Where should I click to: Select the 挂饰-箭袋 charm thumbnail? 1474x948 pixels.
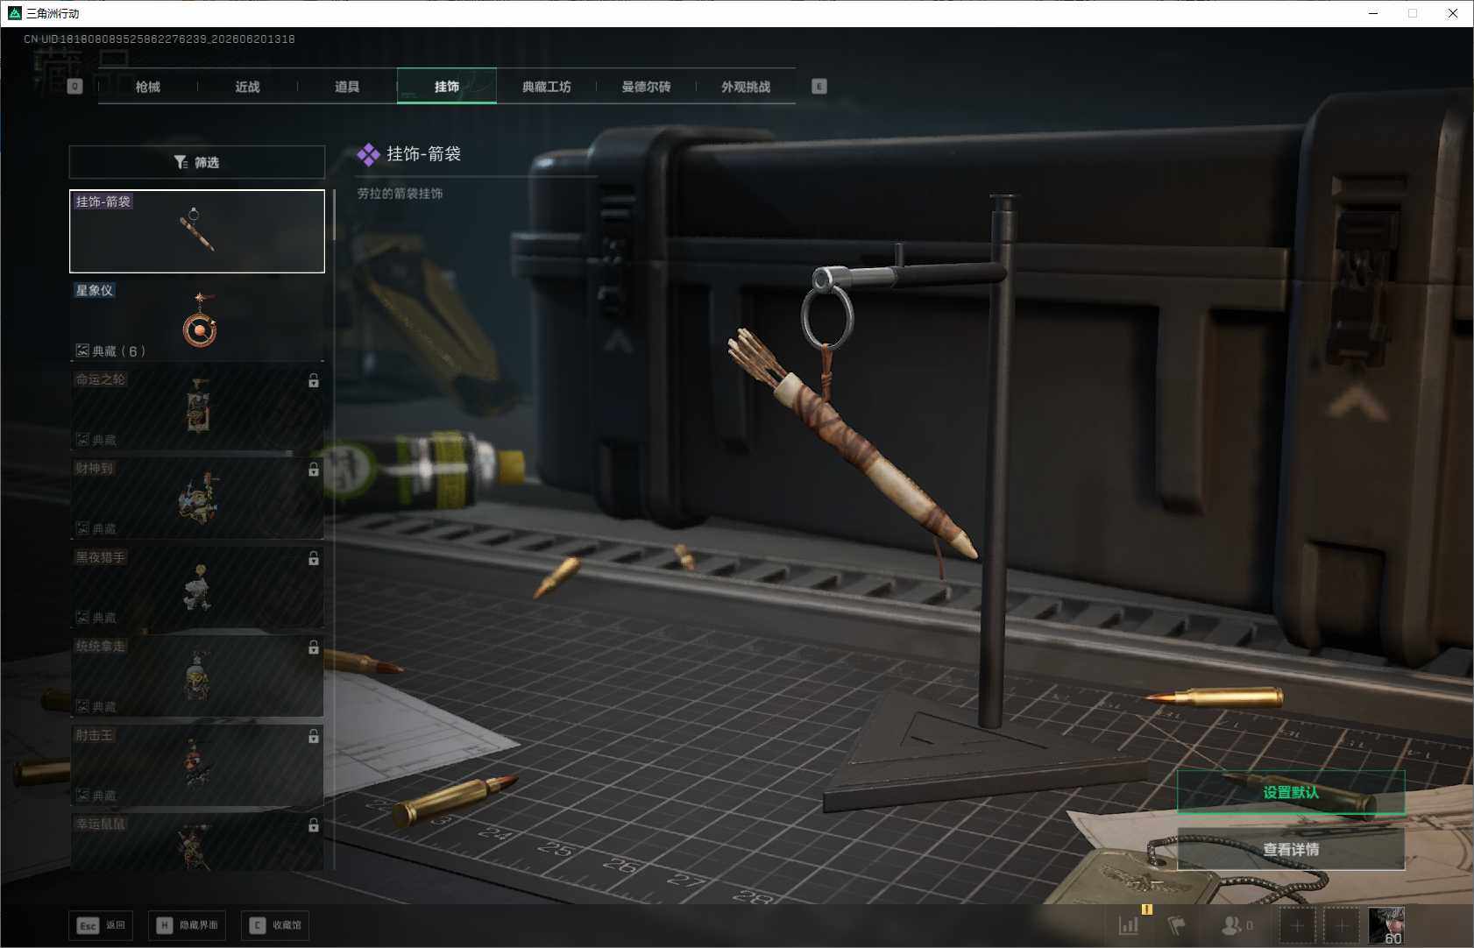(x=197, y=231)
